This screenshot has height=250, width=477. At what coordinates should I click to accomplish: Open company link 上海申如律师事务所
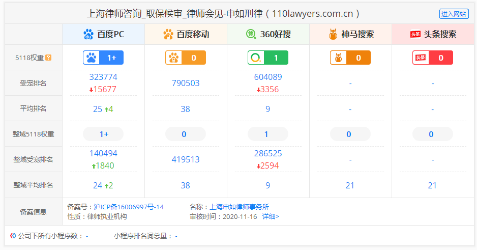pyautogui.click(x=239, y=207)
